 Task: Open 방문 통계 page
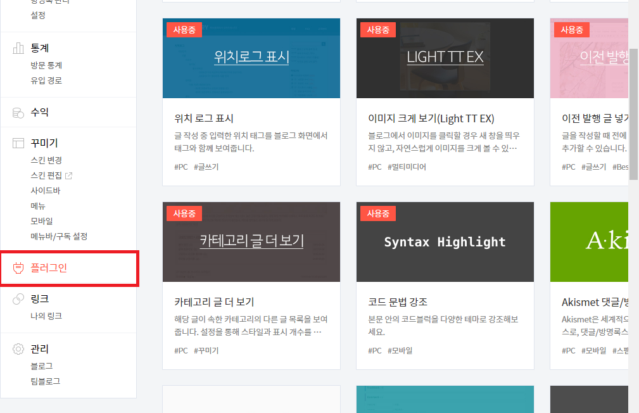[x=46, y=65]
